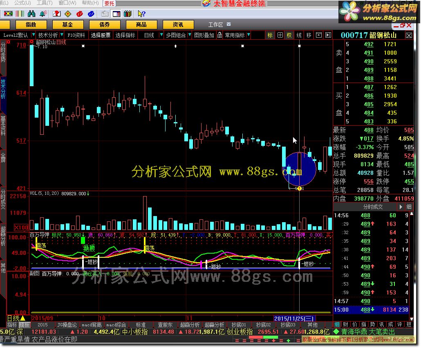Open the 工作区 workspace dropdown

(x=229, y=25)
